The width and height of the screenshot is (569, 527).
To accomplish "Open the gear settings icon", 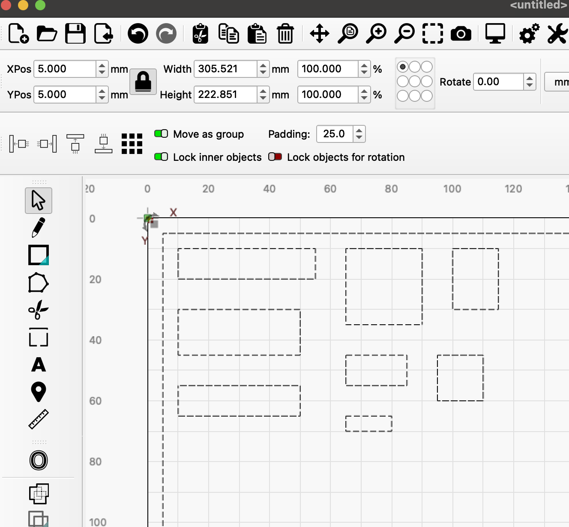I will click(x=529, y=33).
